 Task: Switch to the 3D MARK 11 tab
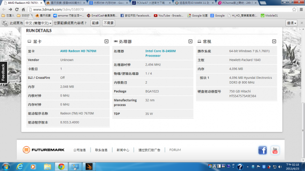pyautogui.click(x=194, y=3)
